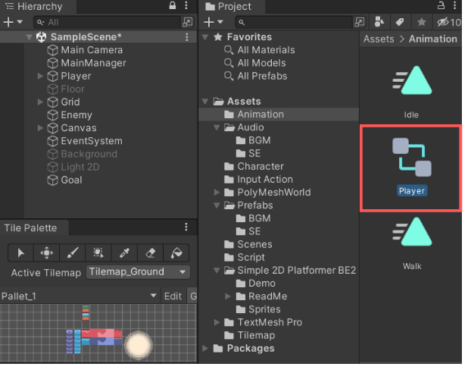Expand the Player object in Hierarchy
The image size is (471, 373).
pos(40,76)
